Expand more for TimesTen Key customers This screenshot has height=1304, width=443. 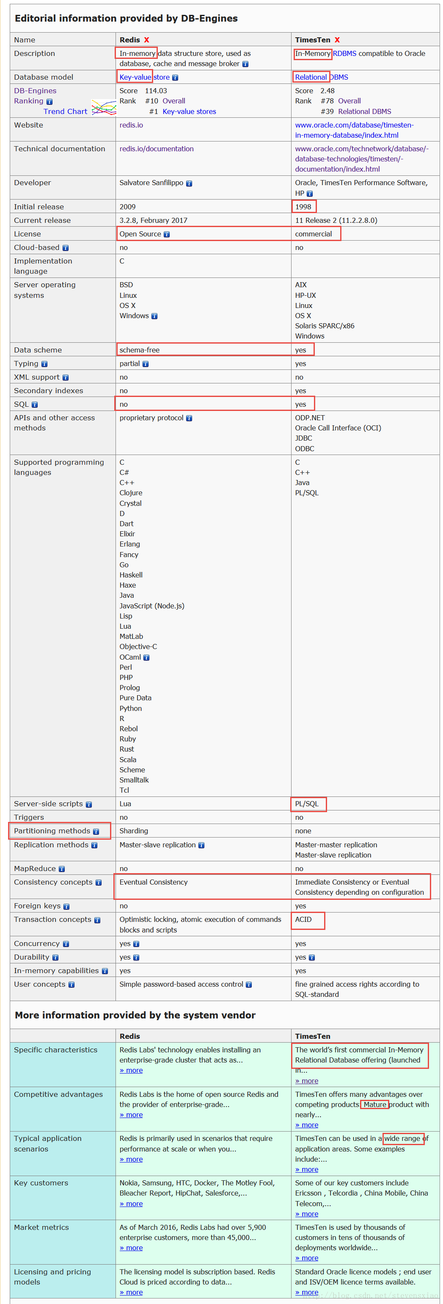point(307,1214)
